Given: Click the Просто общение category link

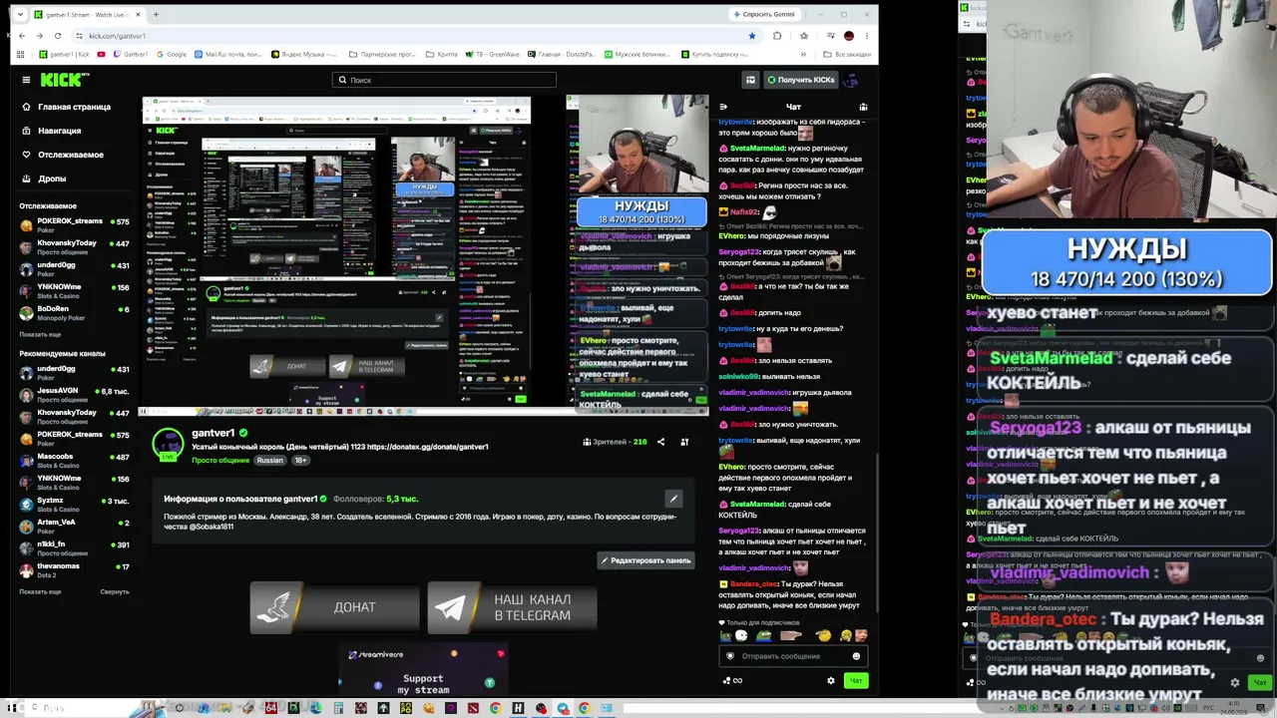Looking at the screenshot, I should [220, 460].
